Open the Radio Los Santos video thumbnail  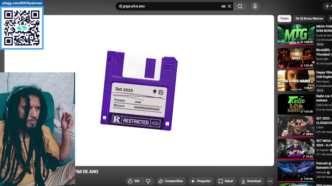point(296,104)
